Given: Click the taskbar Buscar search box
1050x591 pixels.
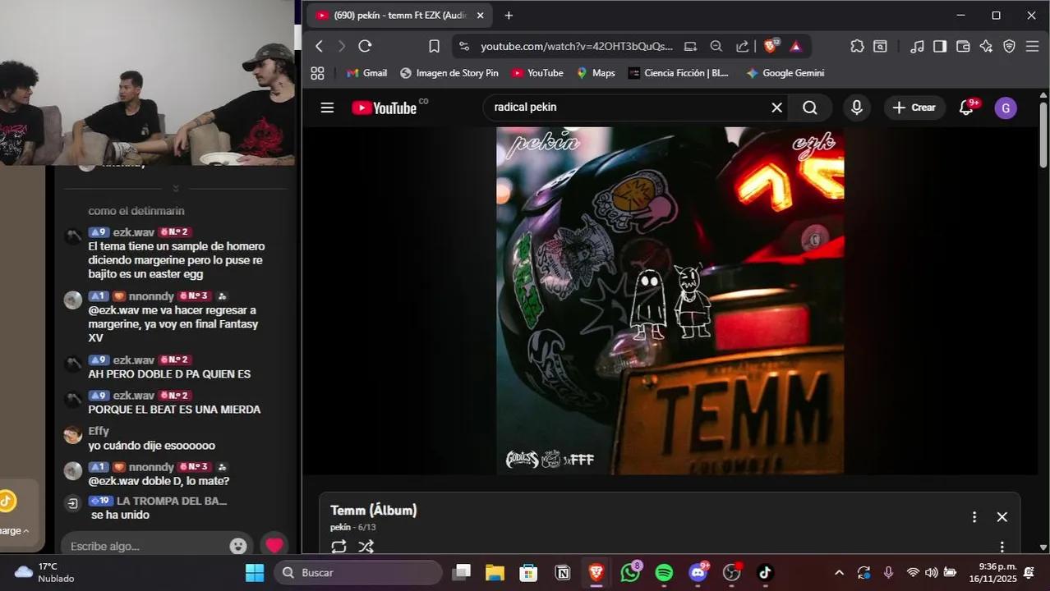Looking at the screenshot, I should click(358, 572).
